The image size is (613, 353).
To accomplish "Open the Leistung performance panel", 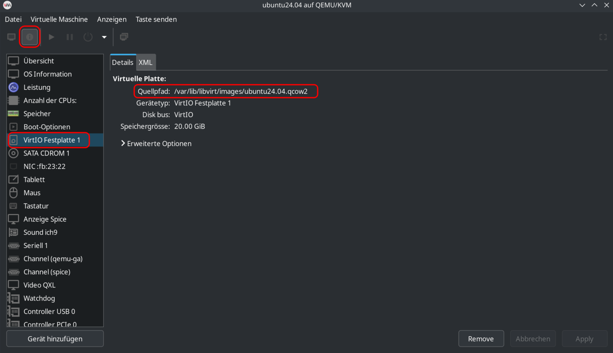I will [37, 87].
